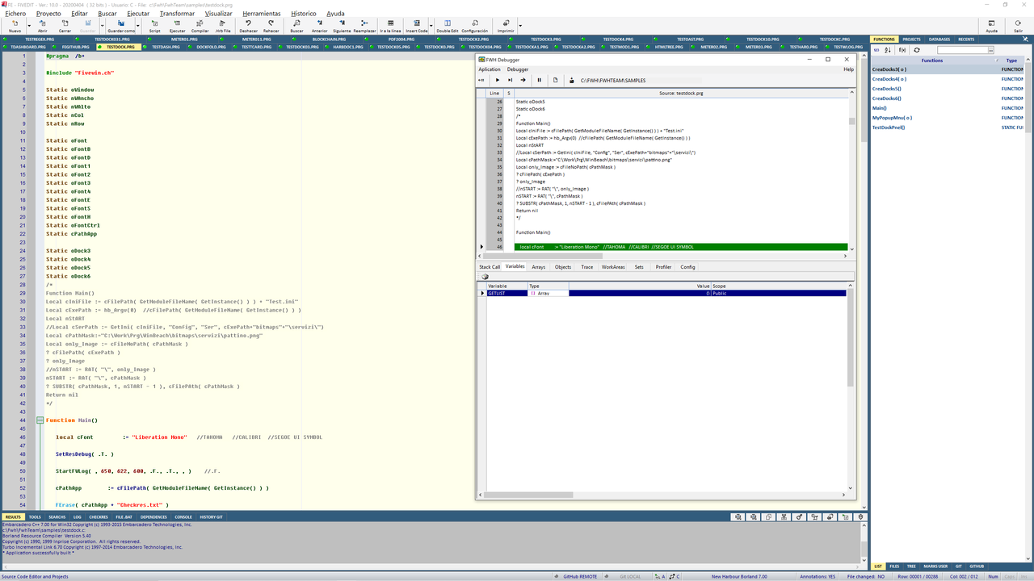Collapse the Function Main() code fold

tap(40, 420)
